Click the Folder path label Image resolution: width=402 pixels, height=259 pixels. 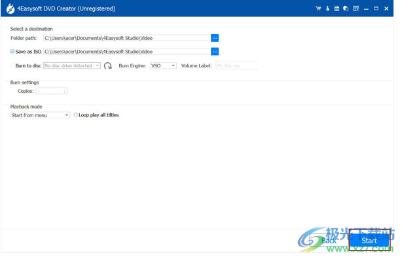tap(24, 38)
